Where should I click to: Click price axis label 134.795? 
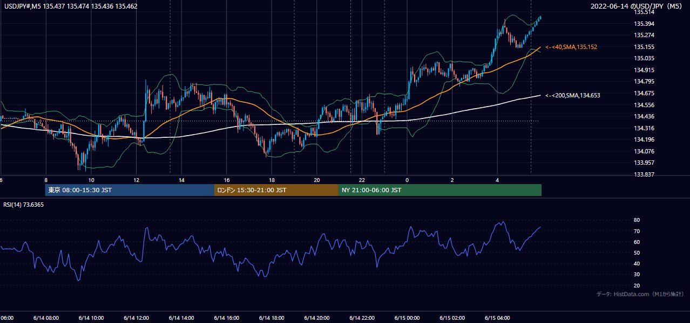point(644,81)
